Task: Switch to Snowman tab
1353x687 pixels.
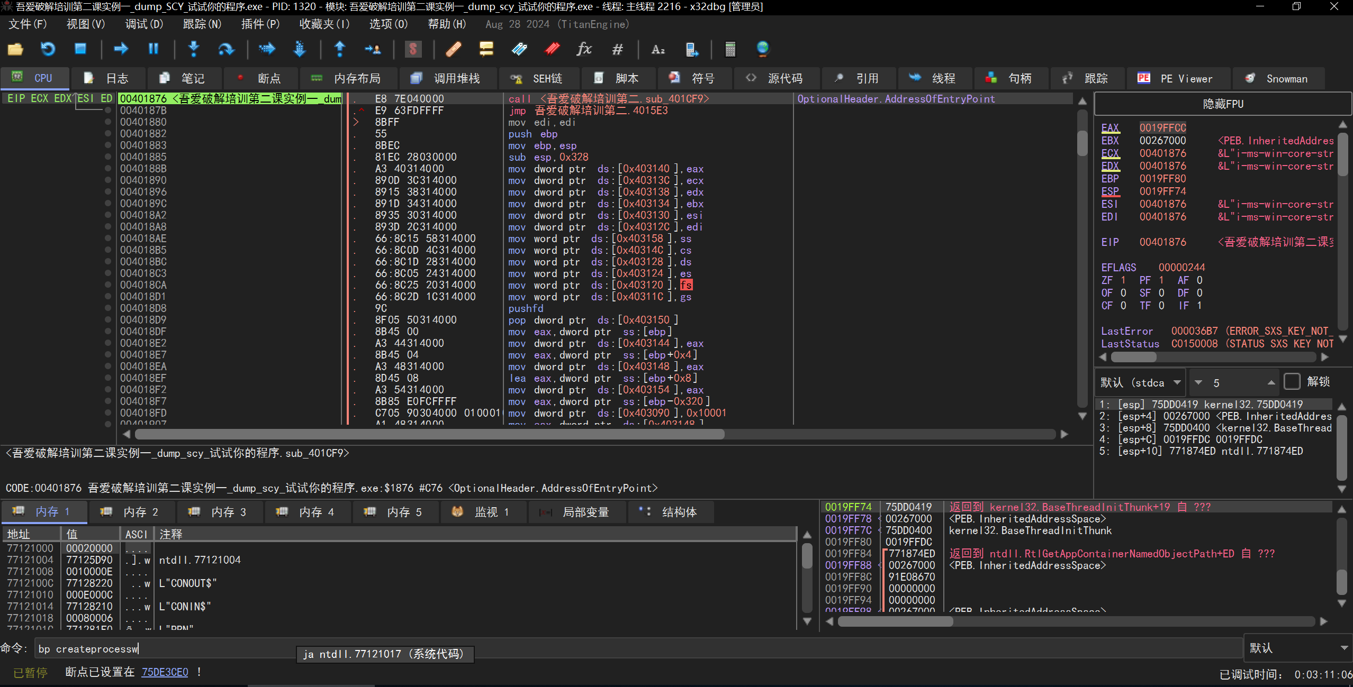Action: point(1278,78)
